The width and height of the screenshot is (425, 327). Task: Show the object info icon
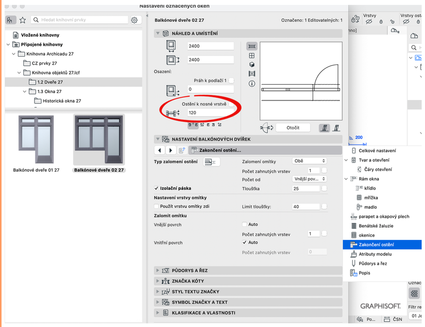coord(252,84)
